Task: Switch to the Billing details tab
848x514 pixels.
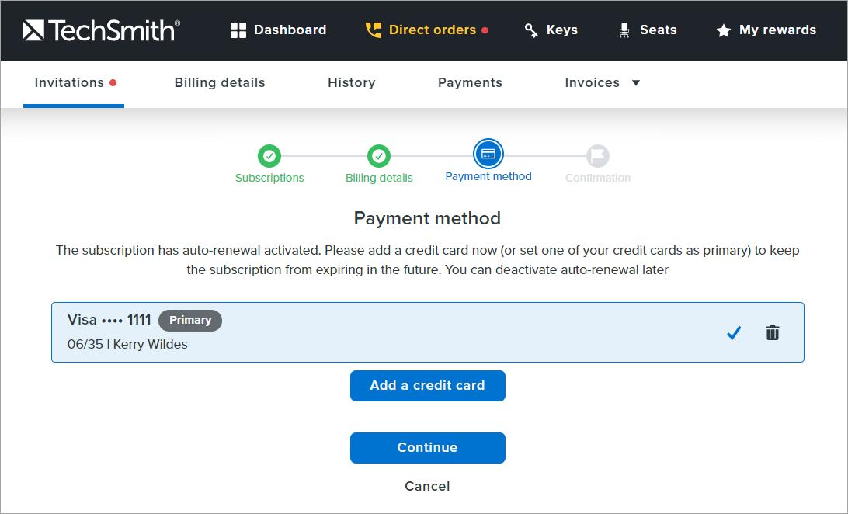Action: tap(220, 82)
